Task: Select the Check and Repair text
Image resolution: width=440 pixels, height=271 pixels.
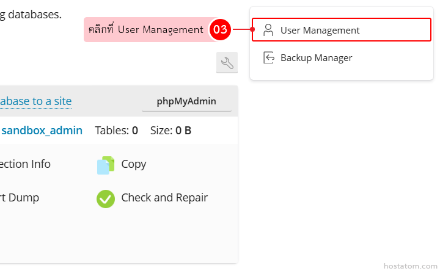Action: 164,198
